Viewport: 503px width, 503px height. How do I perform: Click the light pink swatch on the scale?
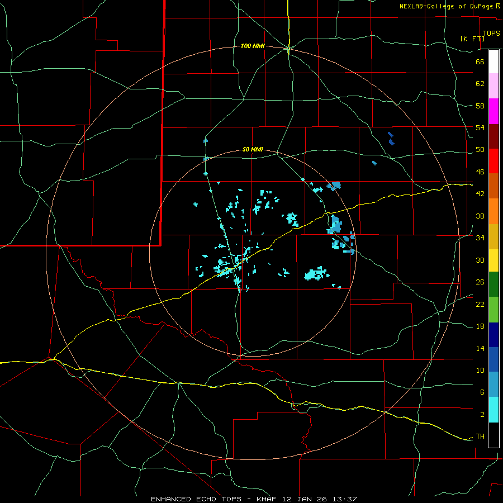[x=493, y=86]
